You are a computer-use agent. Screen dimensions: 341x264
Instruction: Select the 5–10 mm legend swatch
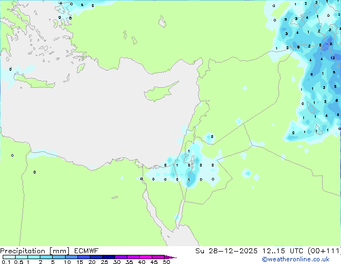[59, 257]
